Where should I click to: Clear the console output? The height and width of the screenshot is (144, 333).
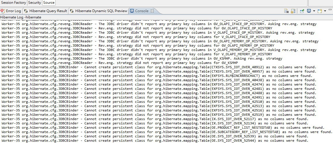point(286,11)
